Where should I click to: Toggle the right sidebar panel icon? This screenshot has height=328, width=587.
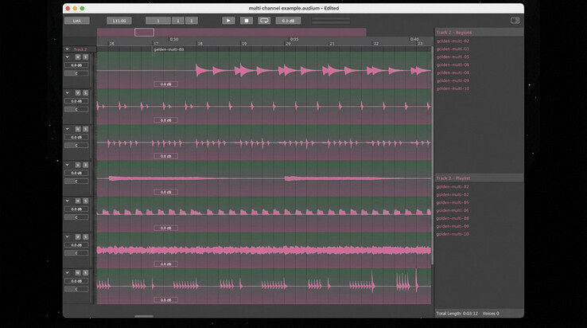point(515,21)
